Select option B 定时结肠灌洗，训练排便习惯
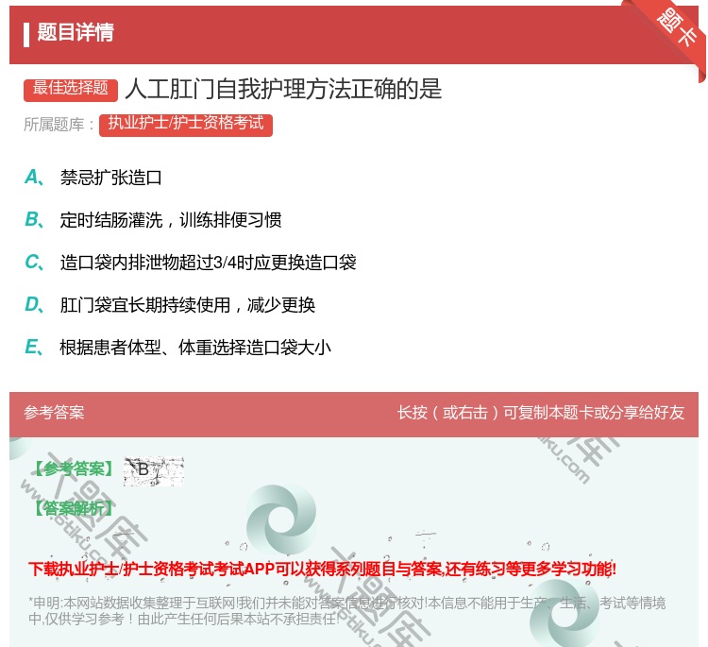 tap(153, 220)
